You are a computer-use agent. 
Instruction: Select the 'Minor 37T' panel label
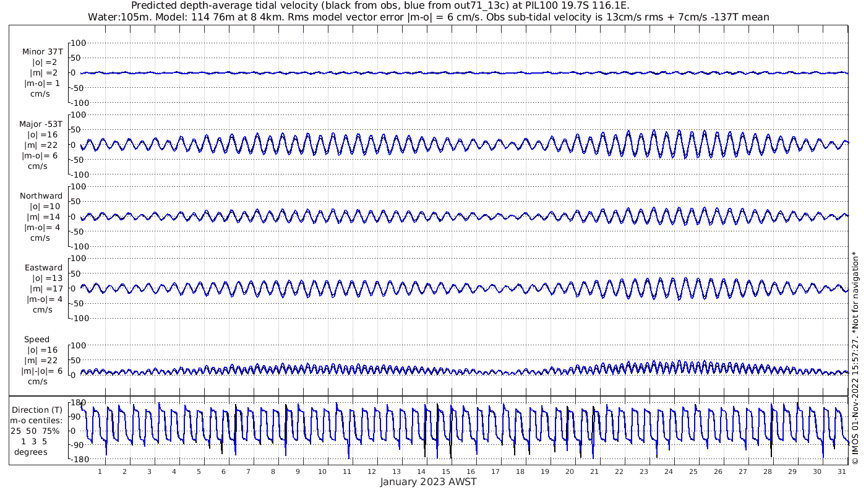click(42, 52)
